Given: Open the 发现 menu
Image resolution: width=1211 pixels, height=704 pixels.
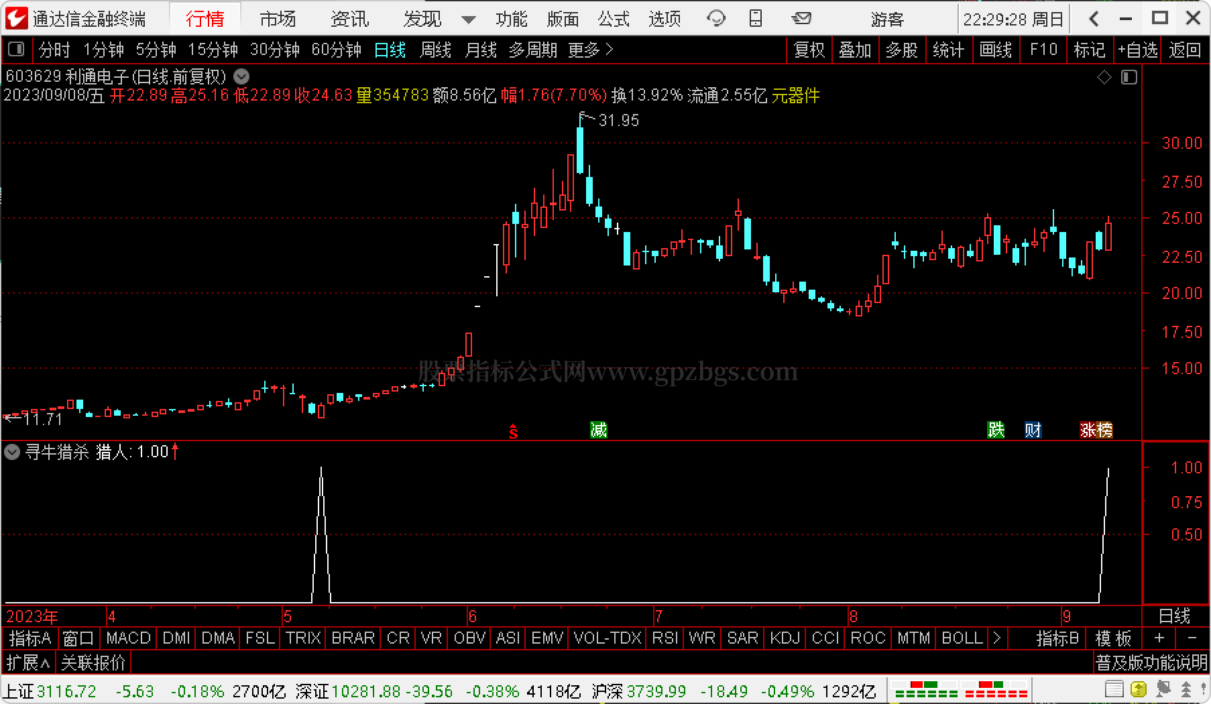Looking at the screenshot, I should point(422,19).
